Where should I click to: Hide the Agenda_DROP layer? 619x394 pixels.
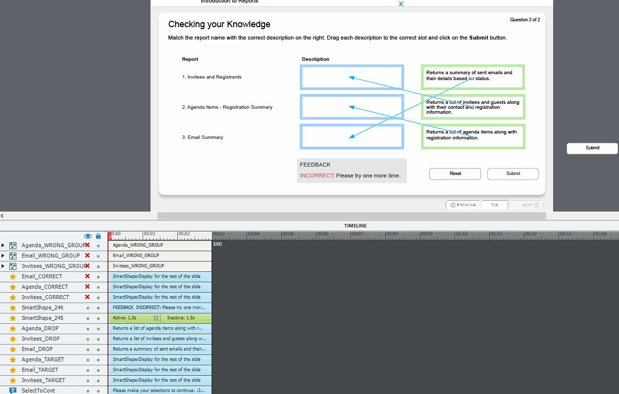[x=88, y=328]
